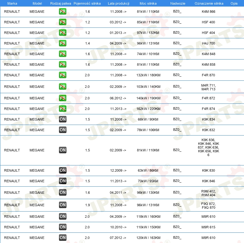
Task: Click the PB icon in the 162kW / 220KM row
Action: 62,109
